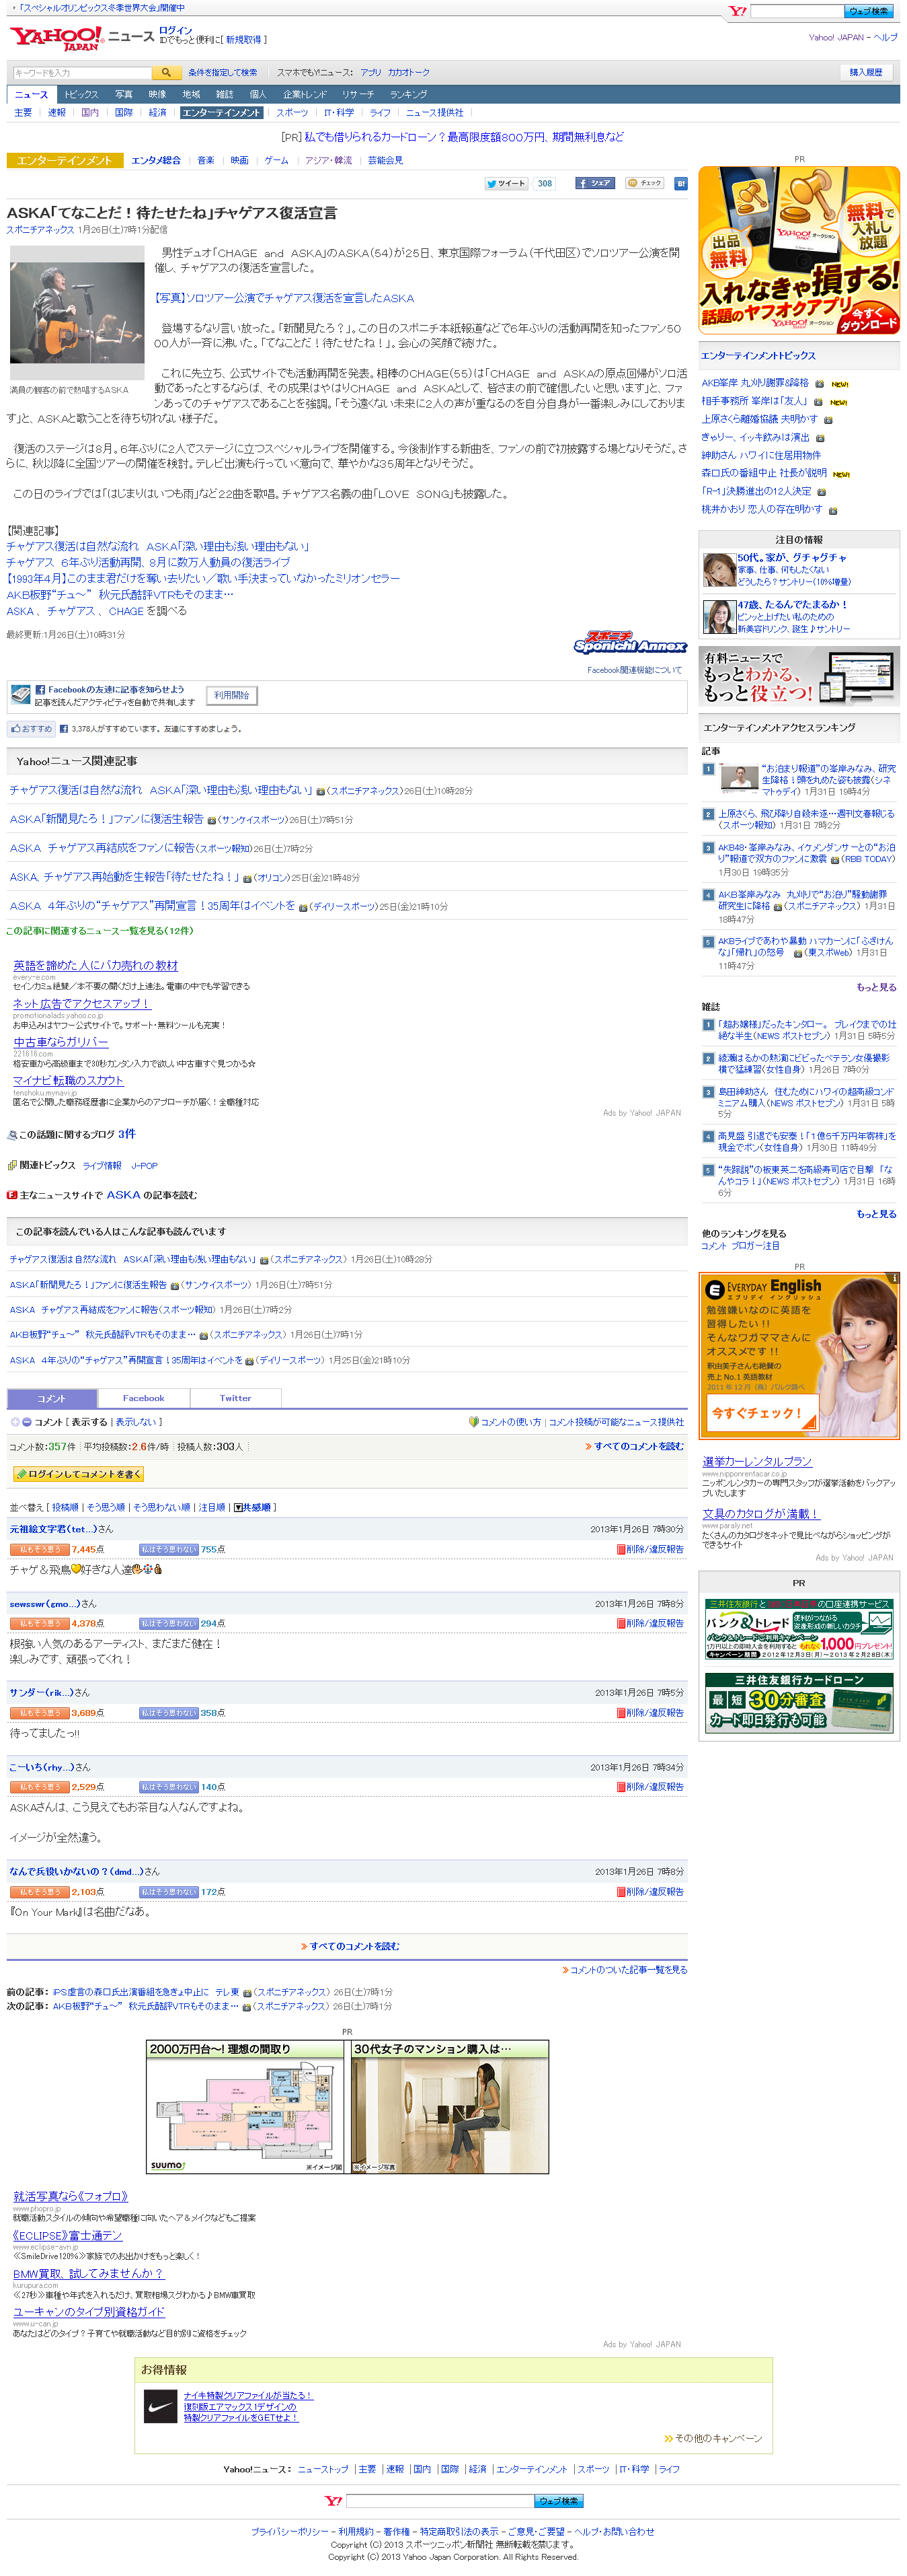Screen dimensions: 907x2576
Task: Click the Nike swoosh logo in お得情報
Action: point(161,2406)
